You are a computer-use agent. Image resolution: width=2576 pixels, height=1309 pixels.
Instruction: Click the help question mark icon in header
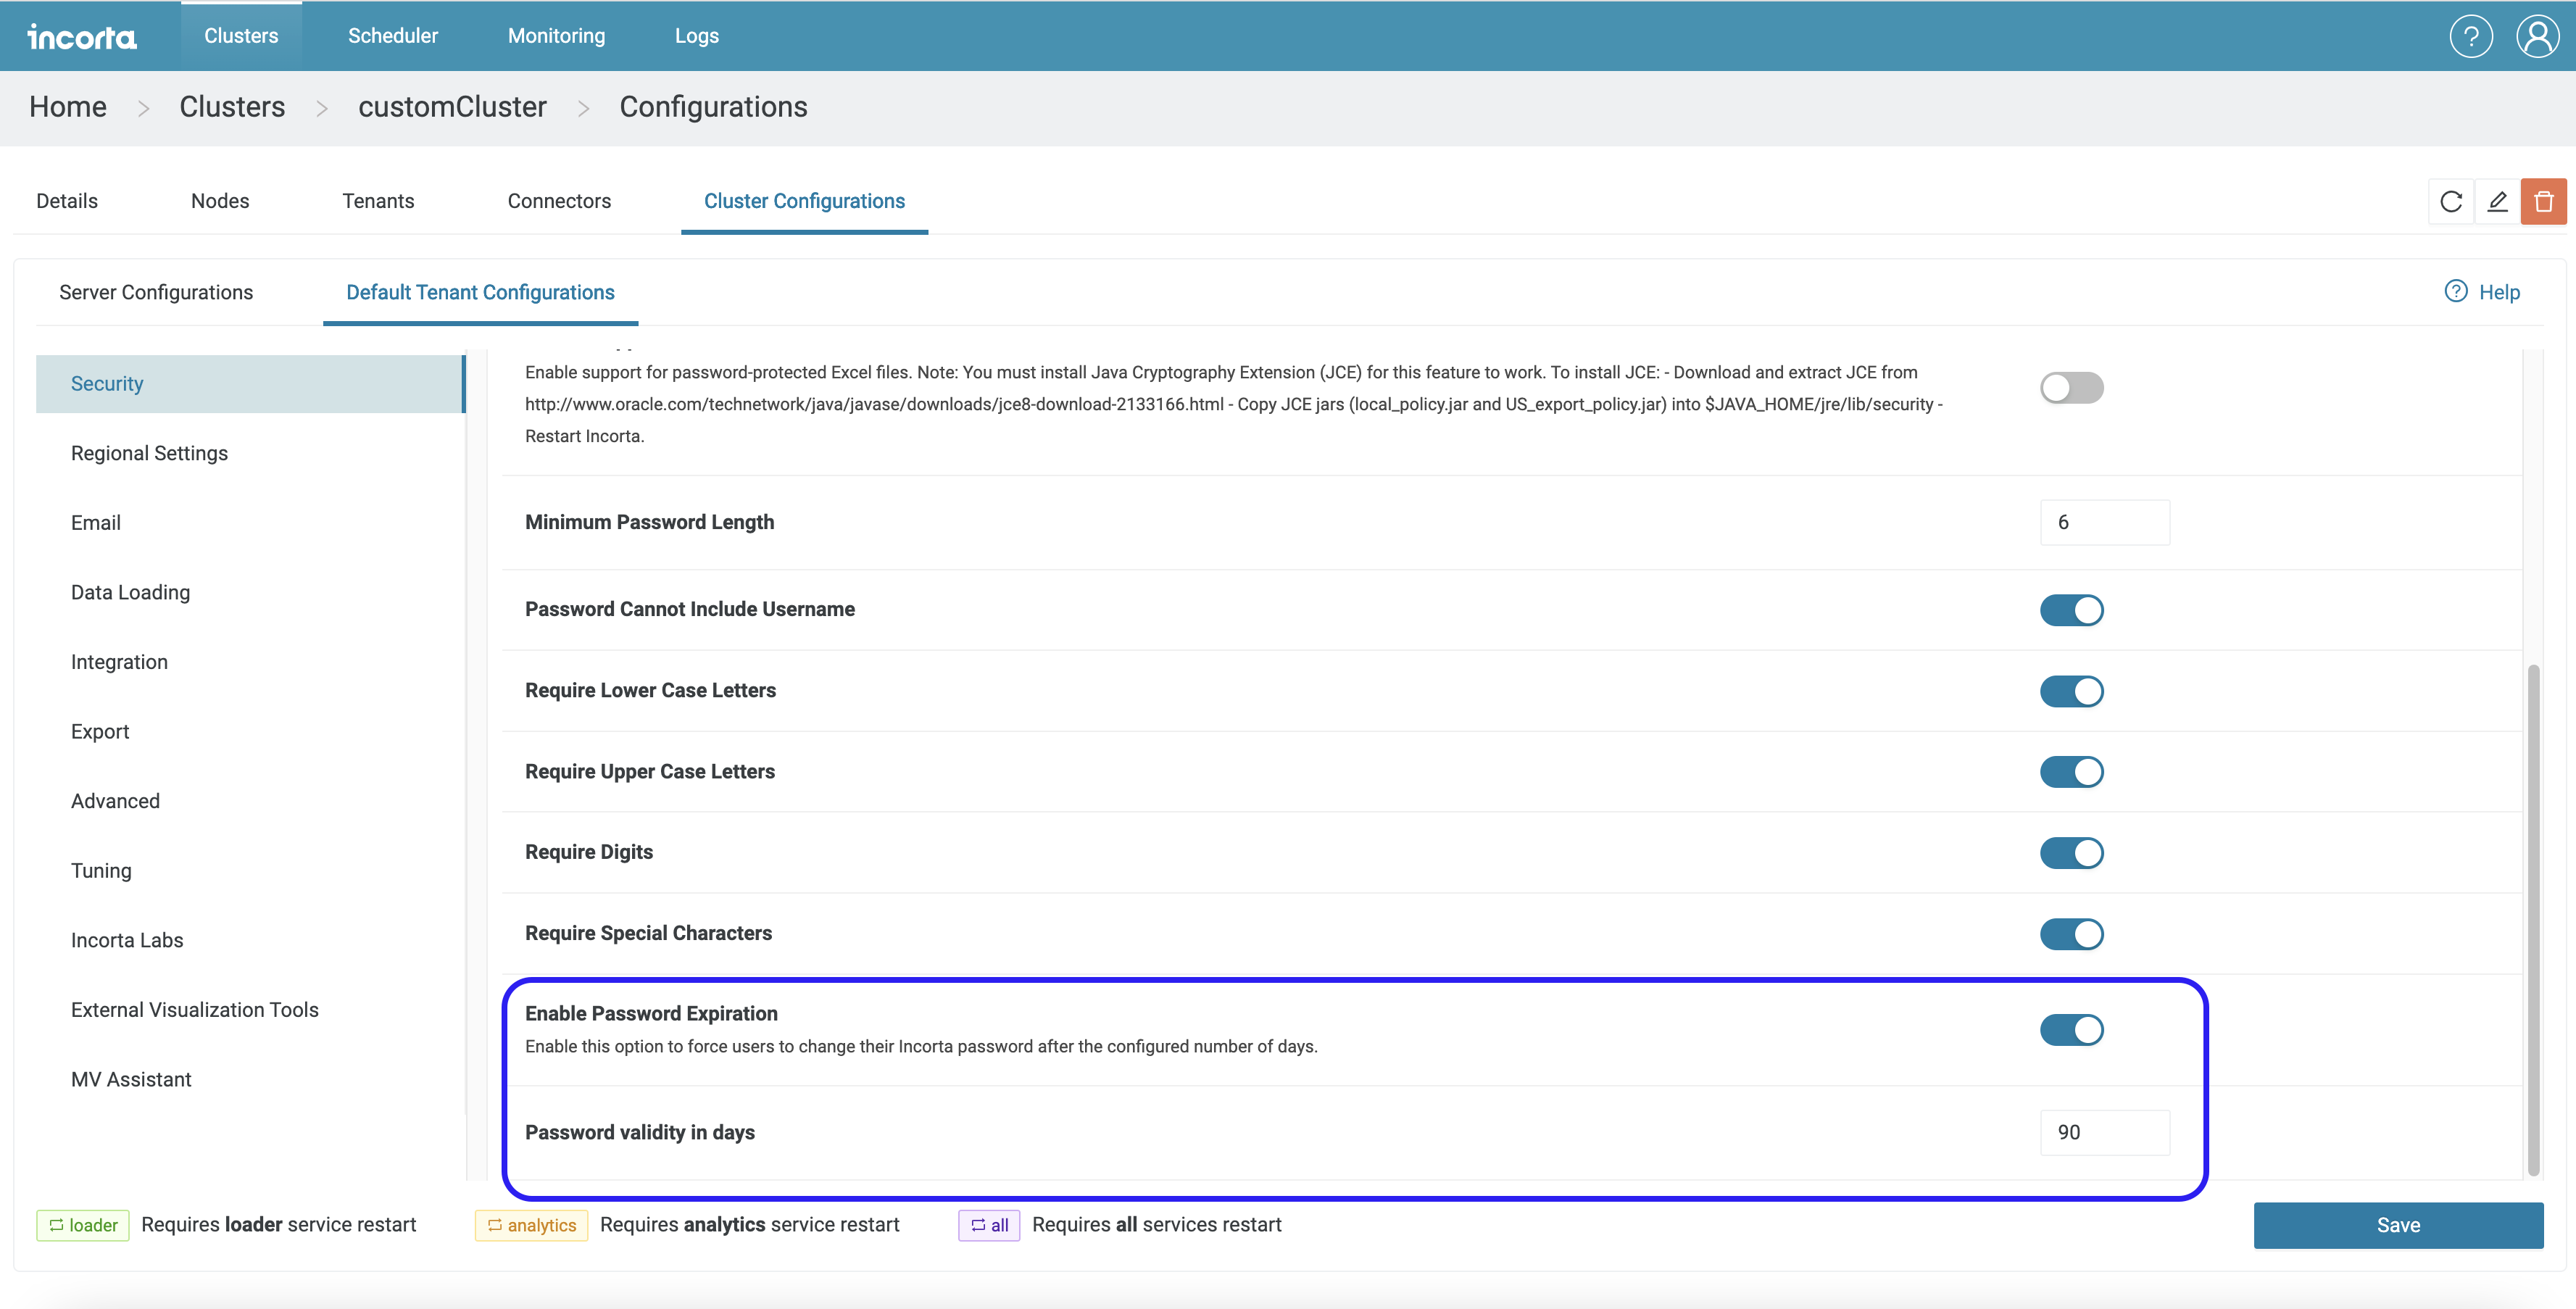click(x=2470, y=37)
